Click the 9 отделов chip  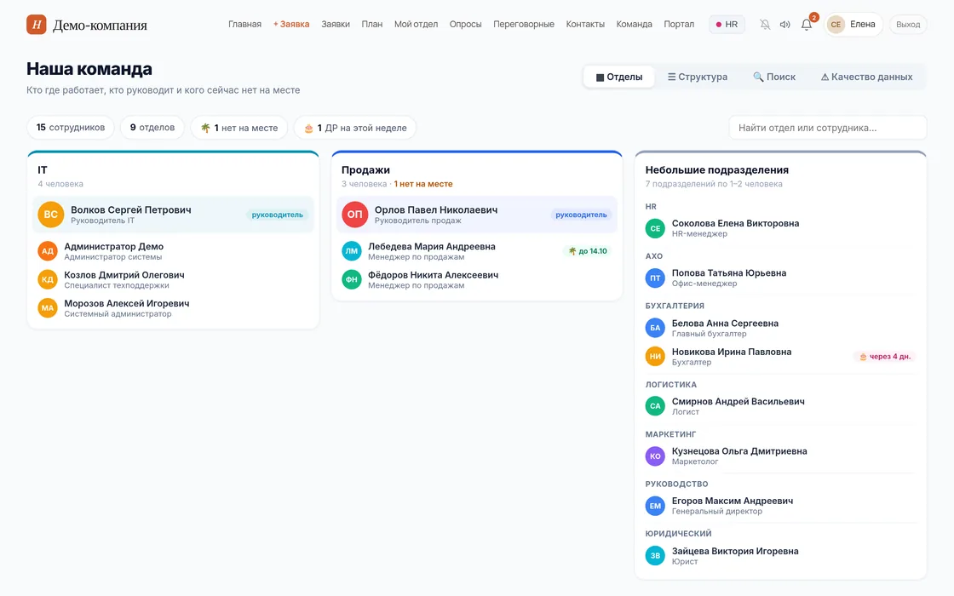(x=152, y=128)
